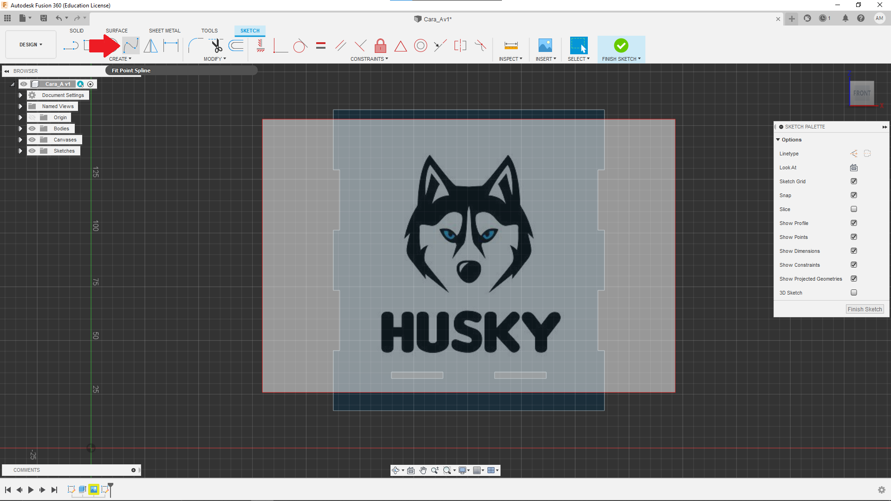Toggle the Show Projected Geometries checkbox
The width and height of the screenshot is (891, 501).
click(x=854, y=279)
